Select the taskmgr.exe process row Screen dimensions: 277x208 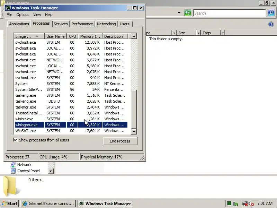tap(71, 107)
